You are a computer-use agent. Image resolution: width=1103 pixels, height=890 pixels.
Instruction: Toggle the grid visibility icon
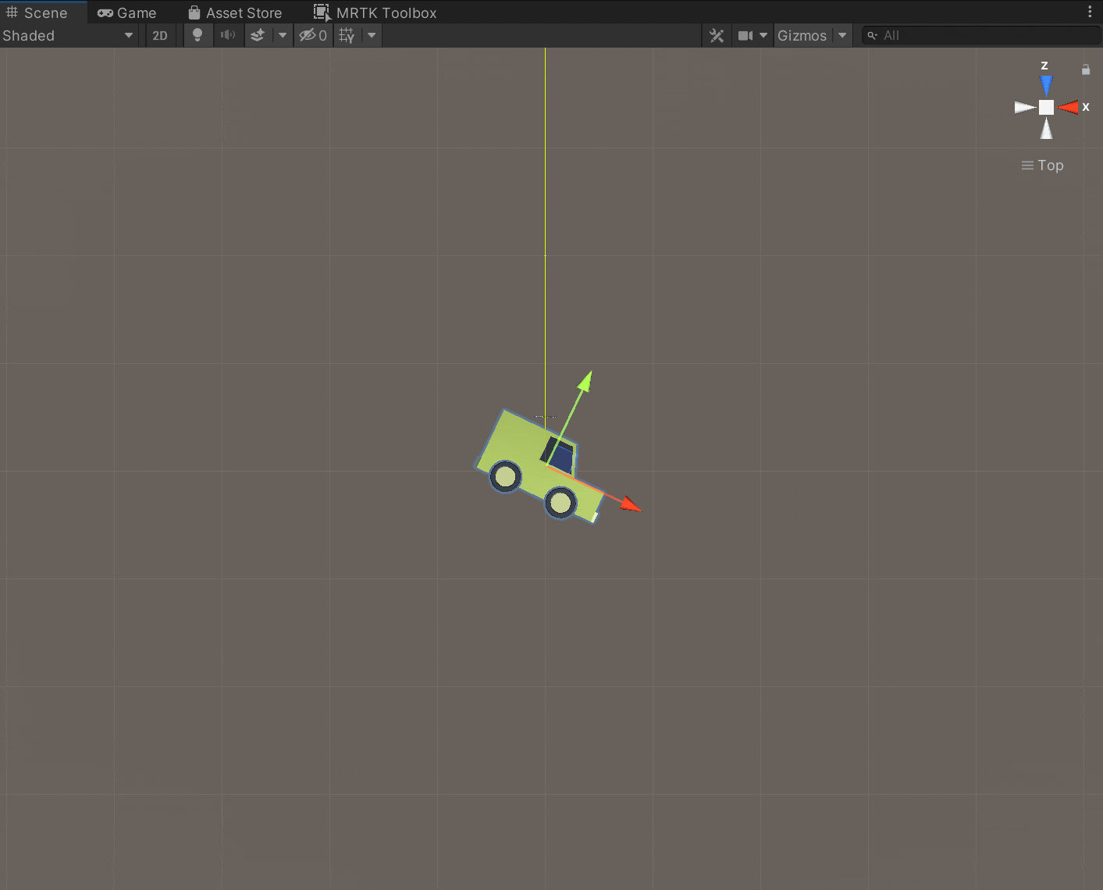pos(346,35)
